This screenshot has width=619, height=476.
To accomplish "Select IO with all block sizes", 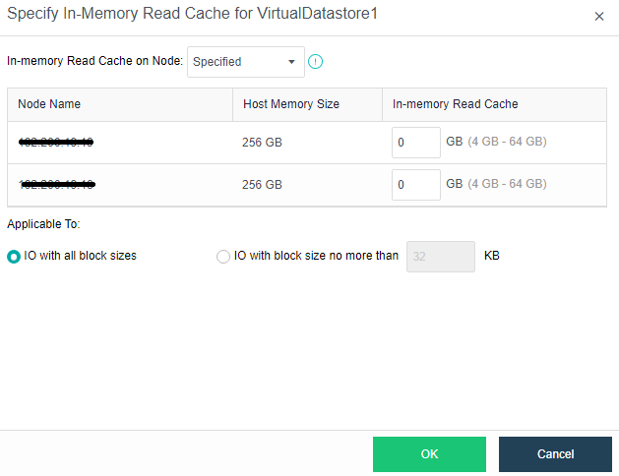I will click(14, 256).
